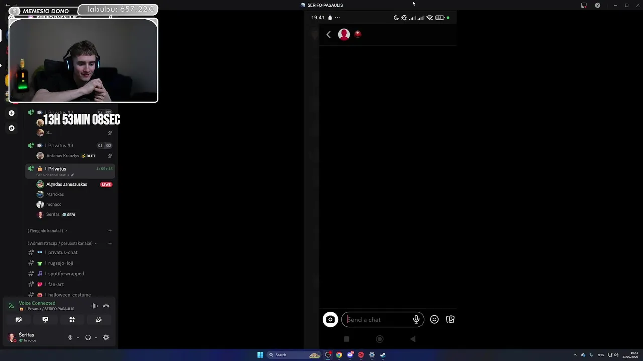
Task: Tap the Android back triangle button
Action: click(413, 339)
